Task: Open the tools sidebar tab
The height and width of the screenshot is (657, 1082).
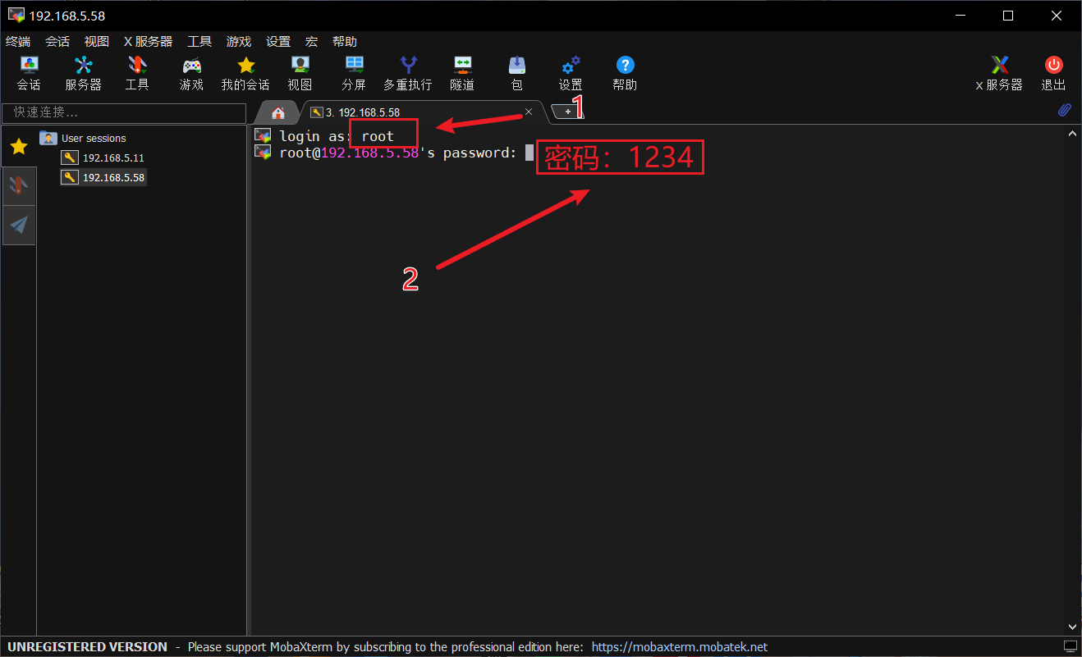Action: point(19,185)
